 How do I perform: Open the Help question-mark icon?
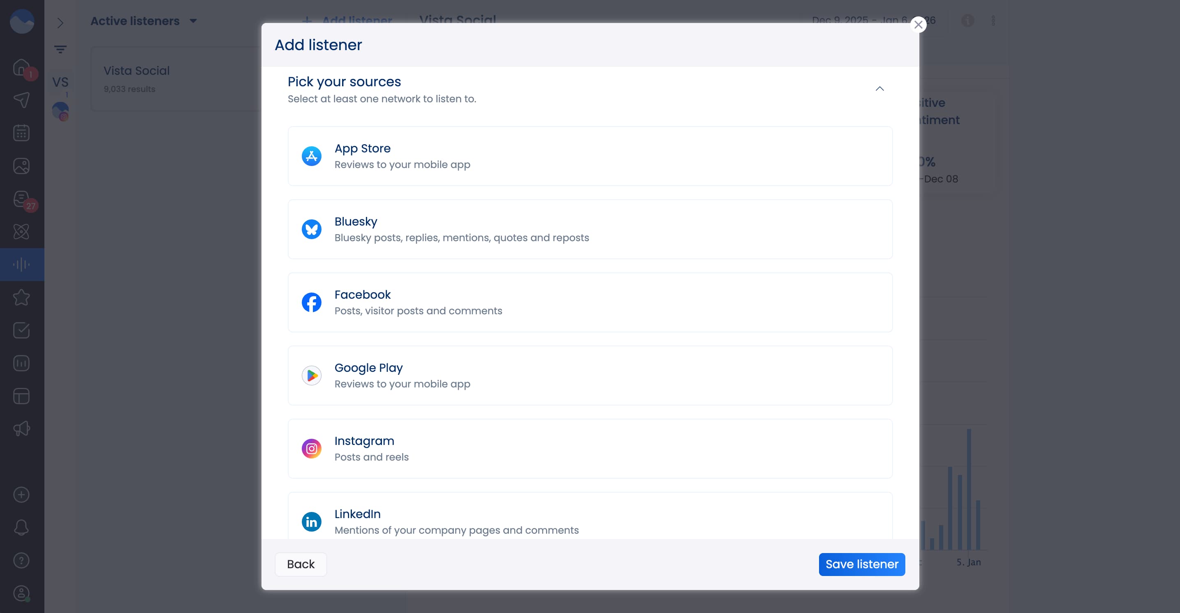point(21,560)
